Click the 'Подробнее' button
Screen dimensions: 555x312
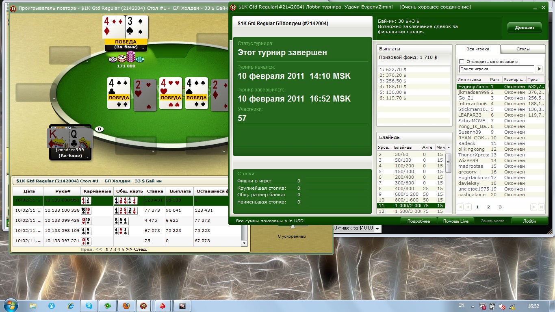click(x=418, y=221)
